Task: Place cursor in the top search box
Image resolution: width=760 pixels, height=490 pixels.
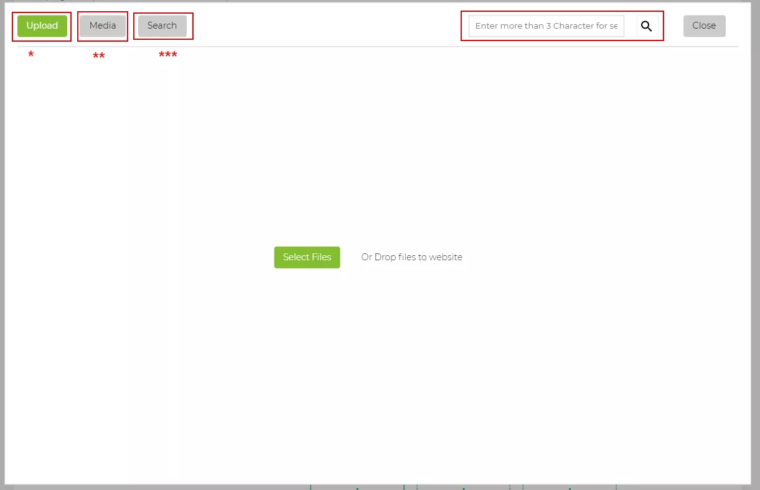Action: 546,26
